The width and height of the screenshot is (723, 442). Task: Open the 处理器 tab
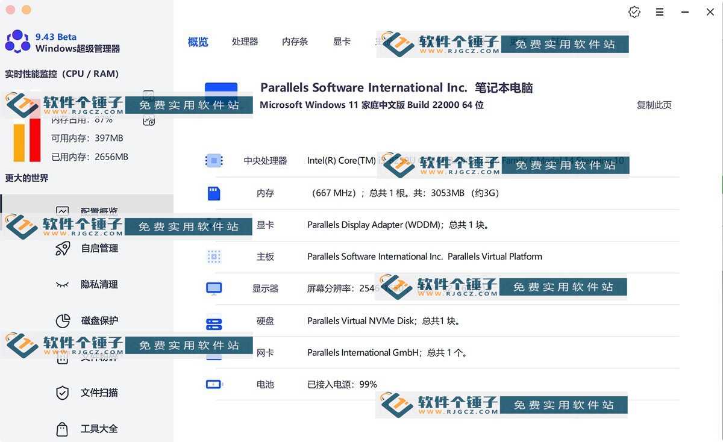click(245, 42)
